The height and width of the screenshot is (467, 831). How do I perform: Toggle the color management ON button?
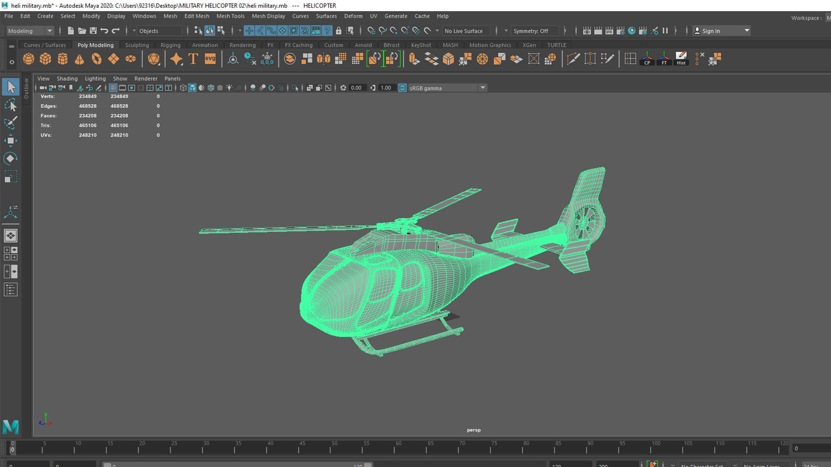(403, 88)
